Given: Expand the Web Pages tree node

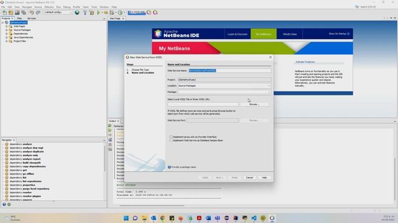Looking at the screenshot, I should click(7, 26).
